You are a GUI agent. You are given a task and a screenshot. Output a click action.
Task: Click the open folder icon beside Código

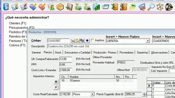pos(77,41)
